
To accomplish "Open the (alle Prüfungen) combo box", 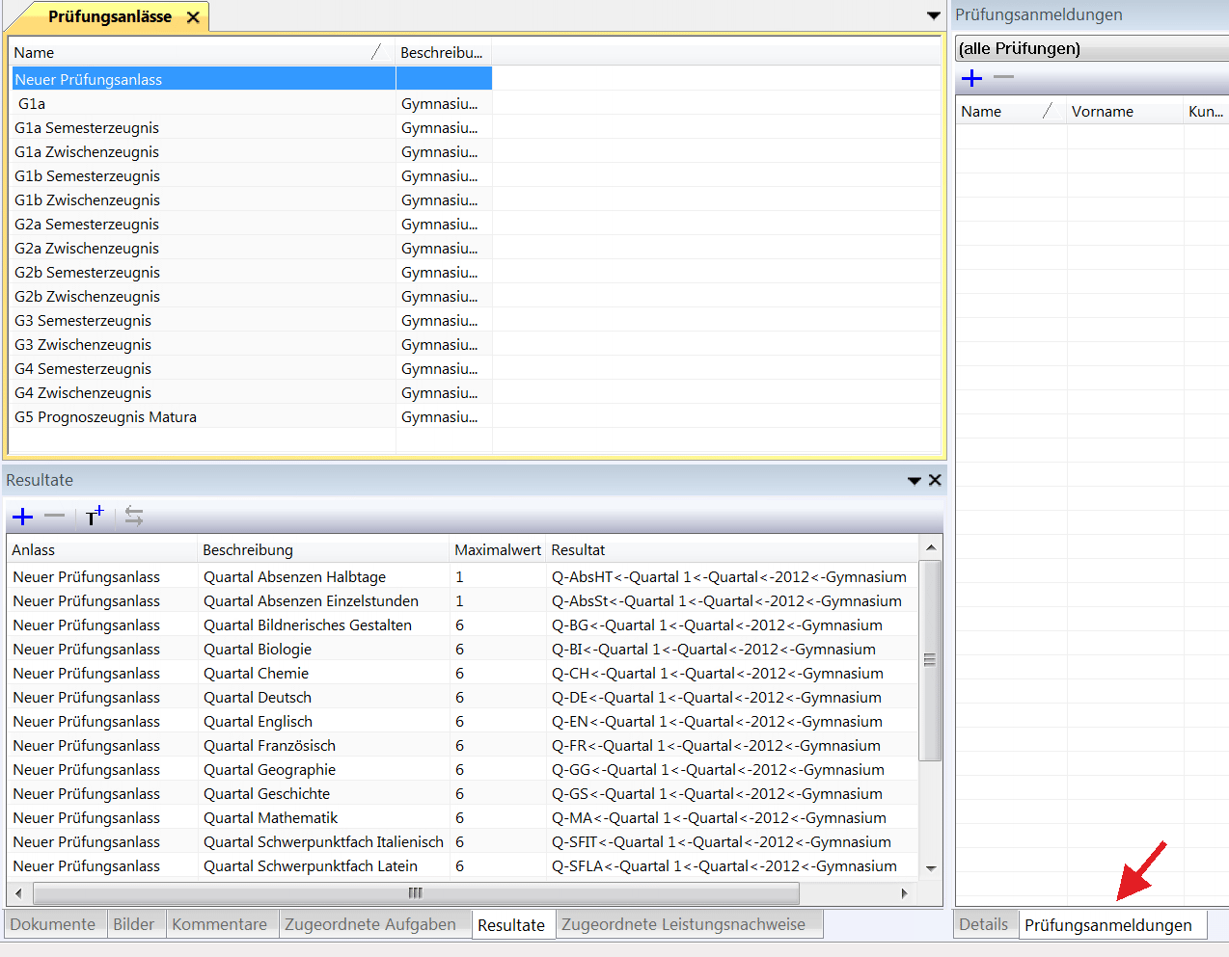I will tap(1090, 48).
